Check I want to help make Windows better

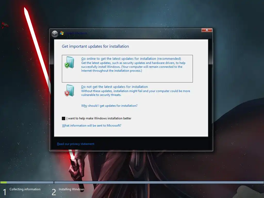pos(63,118)
